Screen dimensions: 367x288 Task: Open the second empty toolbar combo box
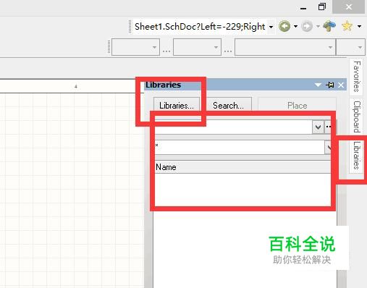[x=197, y=47]
